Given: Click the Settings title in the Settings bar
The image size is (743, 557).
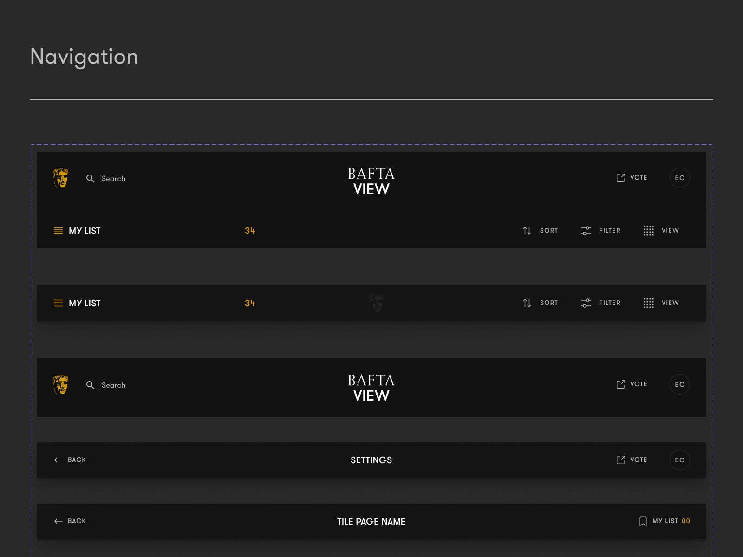Looking at the screenshot, I should [371, 460].
